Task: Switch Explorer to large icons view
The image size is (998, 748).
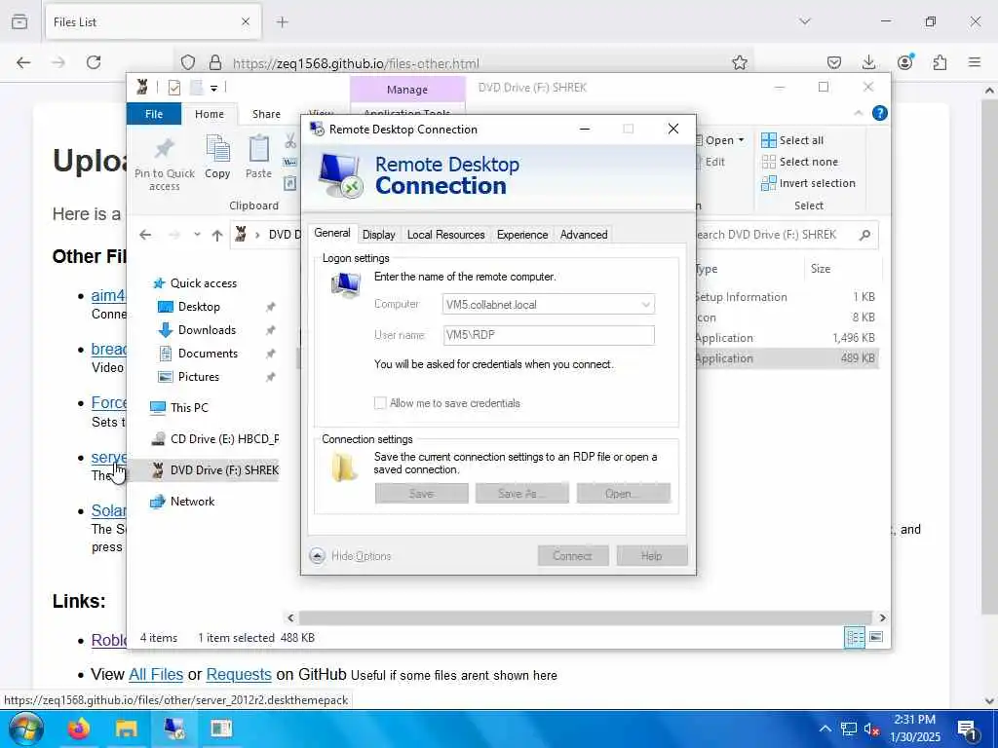Action: (x=876, y=637)
